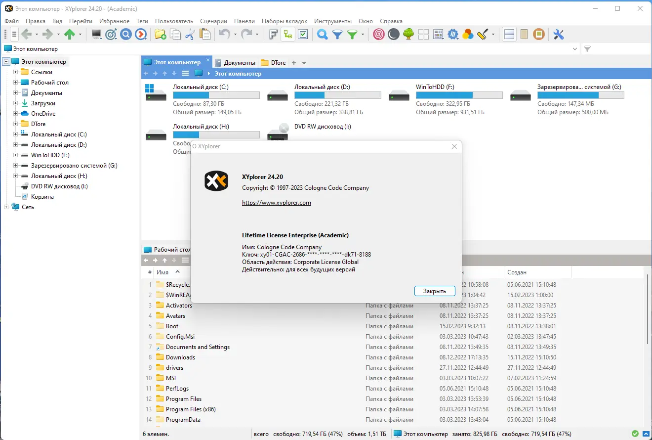Image resolution: width=652 pixels, height=440 pixels.
Task: Toggle the folder tree panel toolbar button
Action: 288,34
